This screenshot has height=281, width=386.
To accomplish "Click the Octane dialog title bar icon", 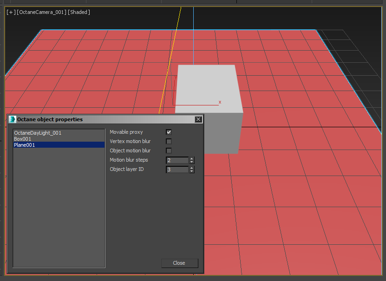I will [x=12, y=119].
